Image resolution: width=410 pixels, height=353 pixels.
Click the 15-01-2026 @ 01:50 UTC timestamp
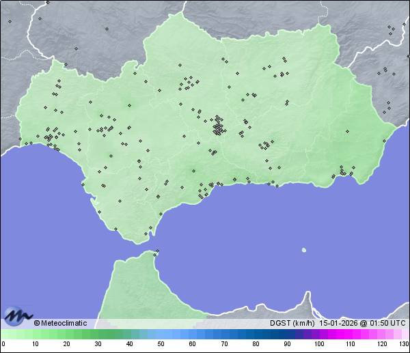(x=361, y=323)
